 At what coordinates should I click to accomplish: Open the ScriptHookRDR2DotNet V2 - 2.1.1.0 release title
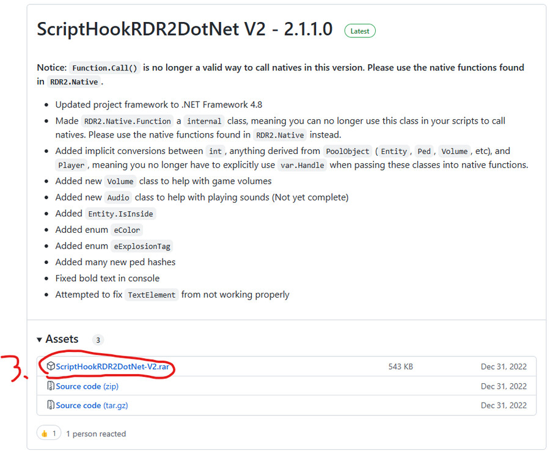[x=185, y=29]
